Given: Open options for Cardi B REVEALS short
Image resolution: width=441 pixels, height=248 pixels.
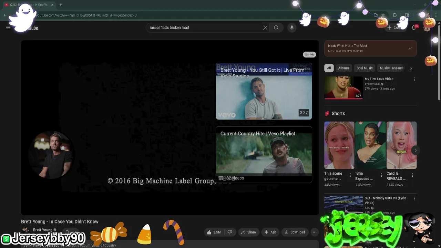Looking at the screenshot, I should pyautogui.click(x=412, y=175).
